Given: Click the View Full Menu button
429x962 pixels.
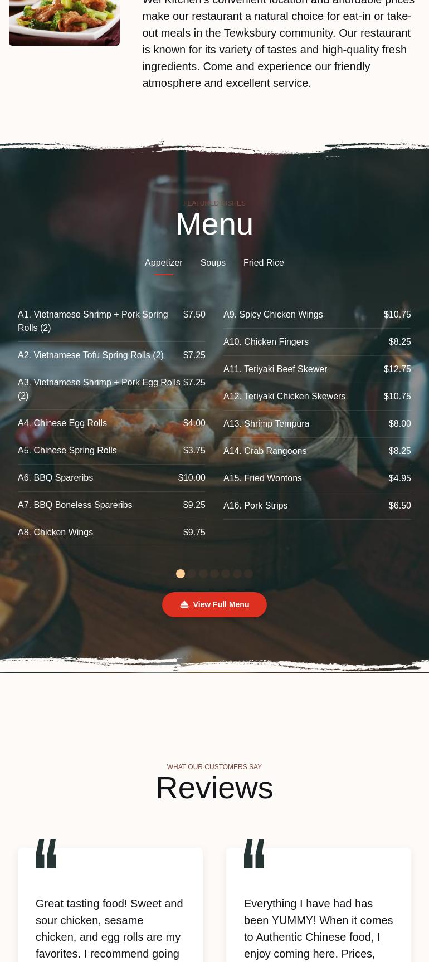Looking at the screenshot, I should point(214,604).
